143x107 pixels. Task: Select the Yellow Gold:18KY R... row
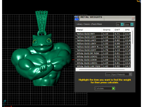tap(103, 47)
